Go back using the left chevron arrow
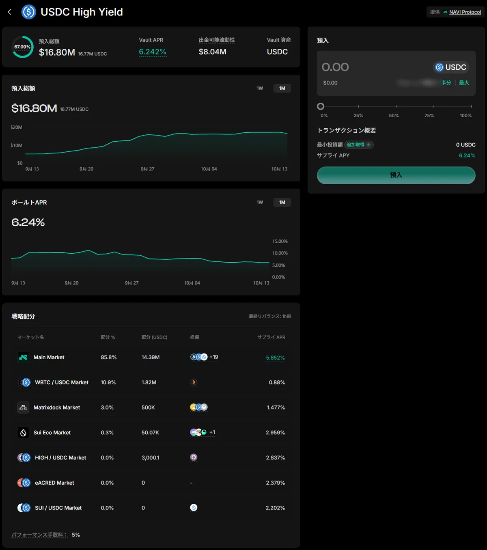The width and height of the screenshot is (487, 550). point(9,12)
